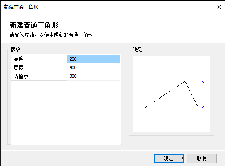Click the bold 新建普通三角形 heading
Viewport: 225px width, 166px height.
point(34,25)
